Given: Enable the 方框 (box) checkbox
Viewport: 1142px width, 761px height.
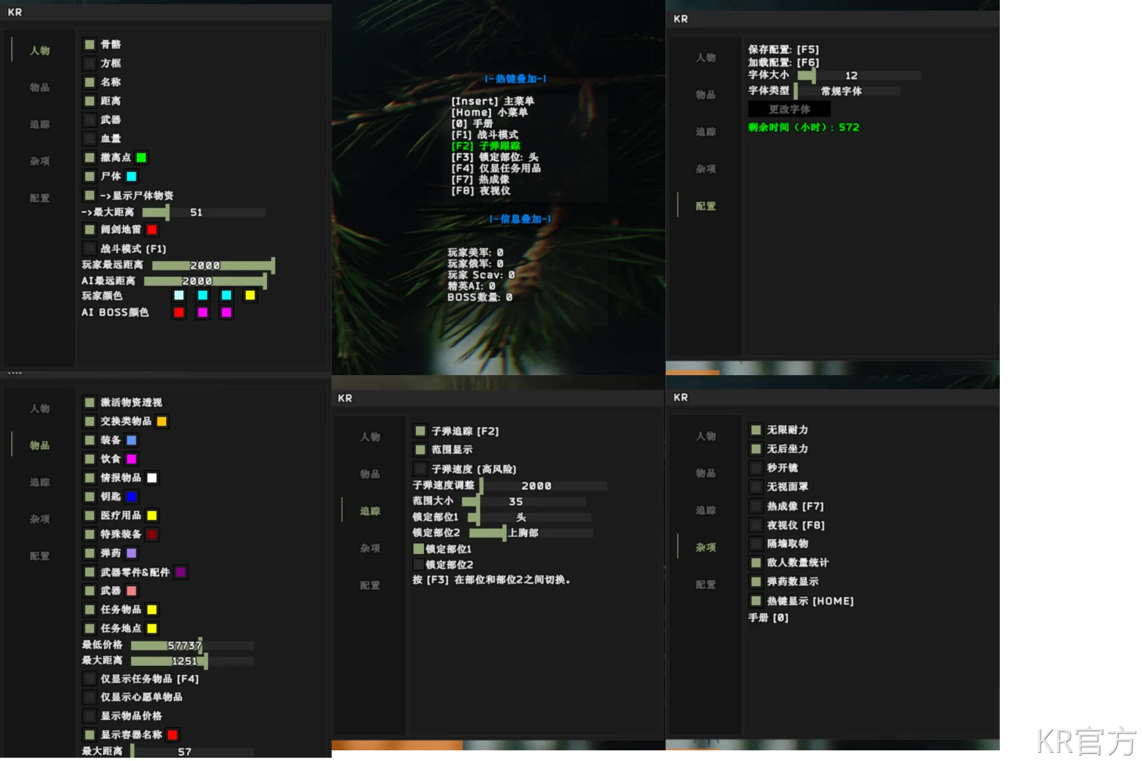Looking at the screenshot, I should (90, 63).
